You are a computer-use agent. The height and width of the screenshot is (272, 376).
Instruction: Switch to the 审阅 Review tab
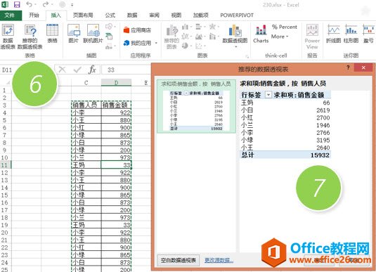point(154,15)
